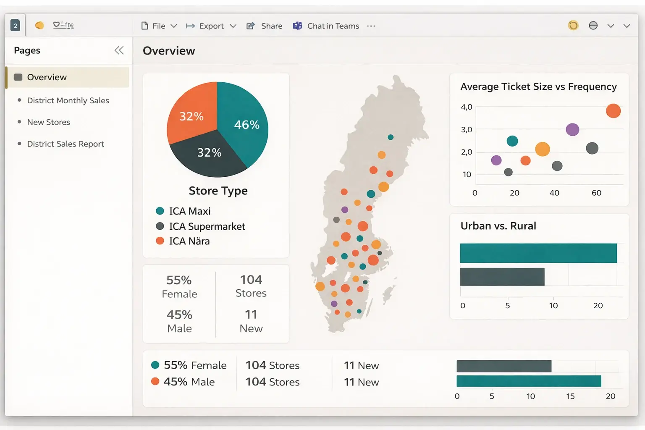Collapse the Pages pane
The width and height of the screenshot is (645, 430).
(x=119, y=50)
